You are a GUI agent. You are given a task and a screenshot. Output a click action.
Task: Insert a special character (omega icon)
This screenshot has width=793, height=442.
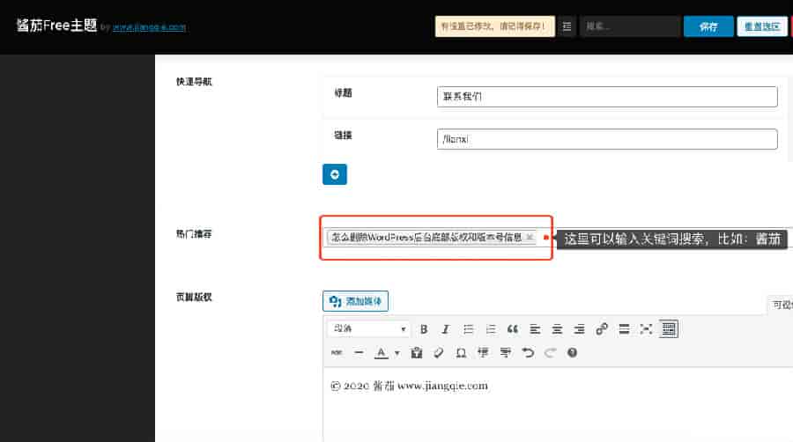pyautogui.click(x=461, y=352)
